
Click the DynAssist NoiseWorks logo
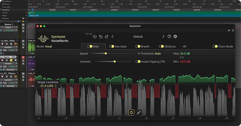tap(43, 39)
